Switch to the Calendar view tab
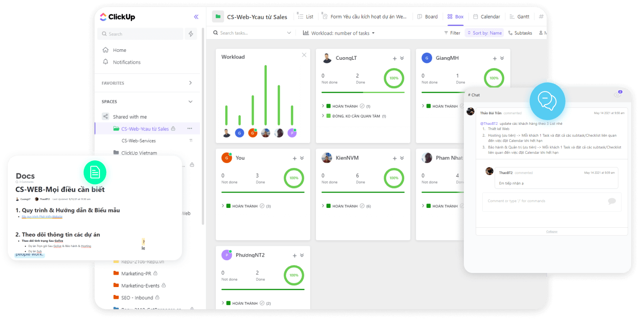This screenshot has width=640, height=320. [x=486, y=16]
